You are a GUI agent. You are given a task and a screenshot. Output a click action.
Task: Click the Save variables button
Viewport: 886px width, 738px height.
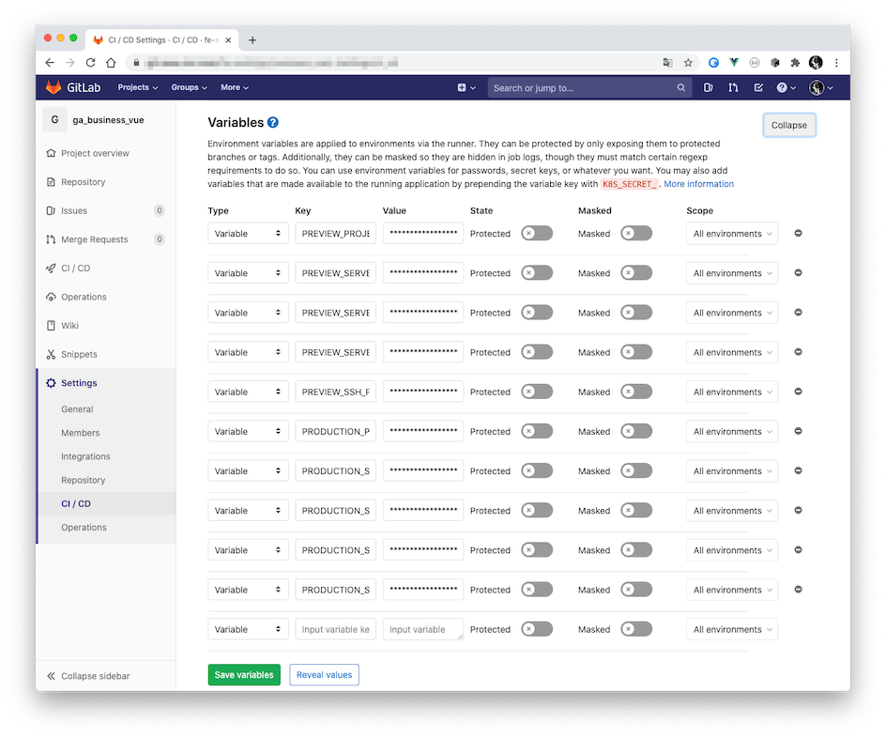click(244, 674)
